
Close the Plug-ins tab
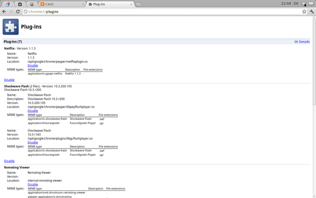131,4
